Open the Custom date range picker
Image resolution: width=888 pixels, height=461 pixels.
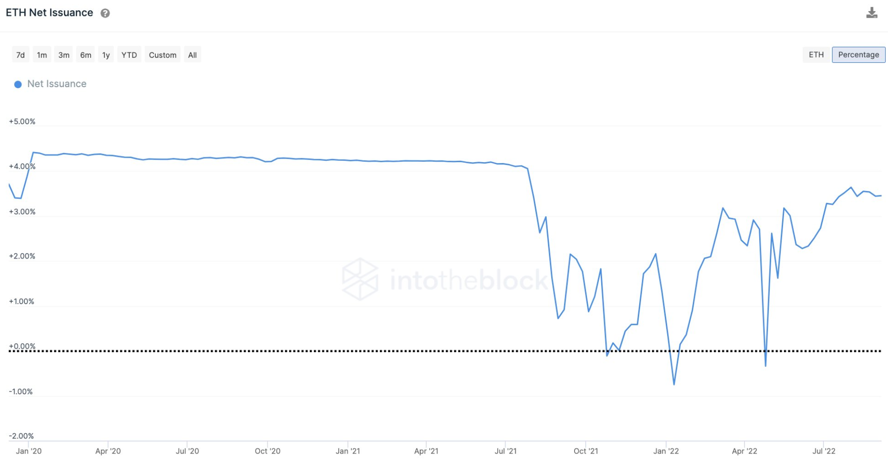tap(162, 55)
